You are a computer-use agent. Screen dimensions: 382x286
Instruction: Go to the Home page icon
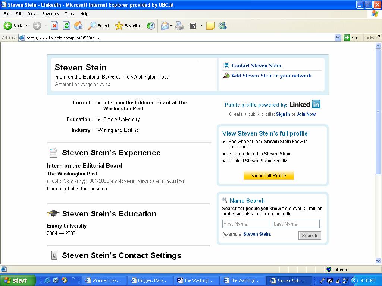[x=78, y=26]
